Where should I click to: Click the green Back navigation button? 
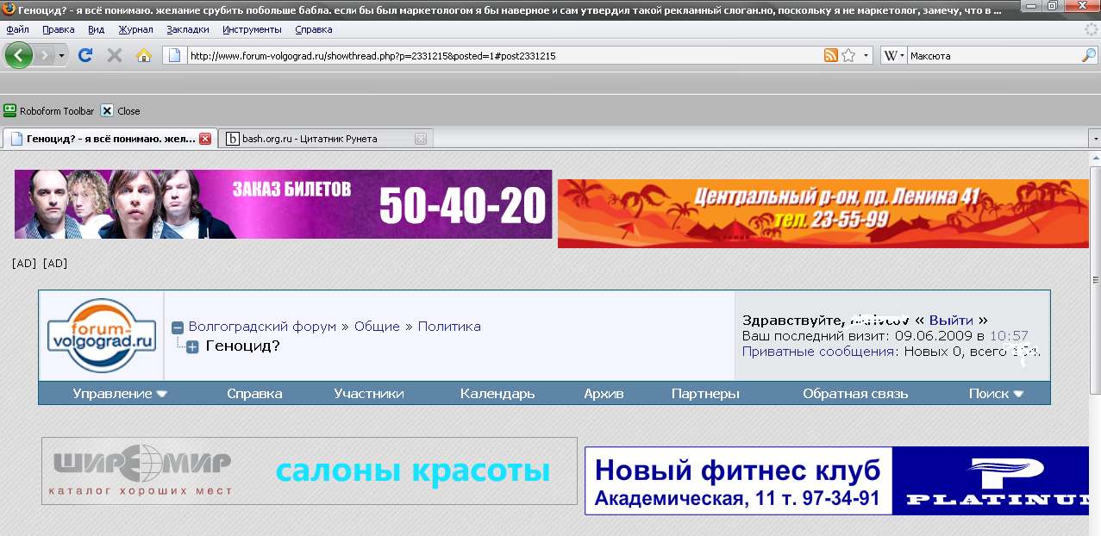point(19,55)
